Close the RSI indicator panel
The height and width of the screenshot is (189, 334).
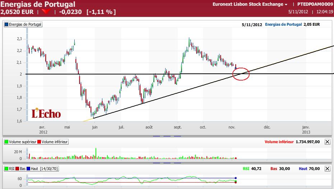[328, 169]
